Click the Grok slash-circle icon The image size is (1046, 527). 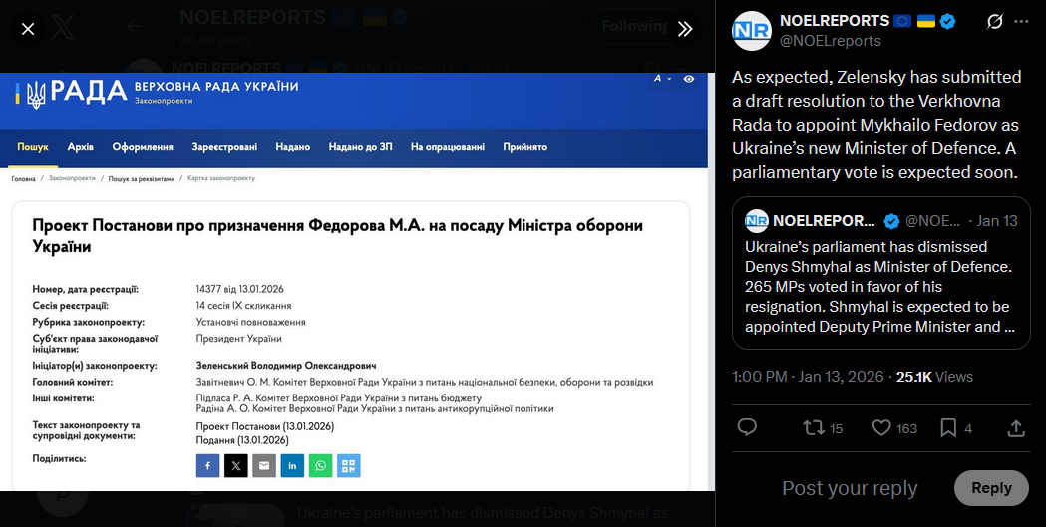pos(994,21)
